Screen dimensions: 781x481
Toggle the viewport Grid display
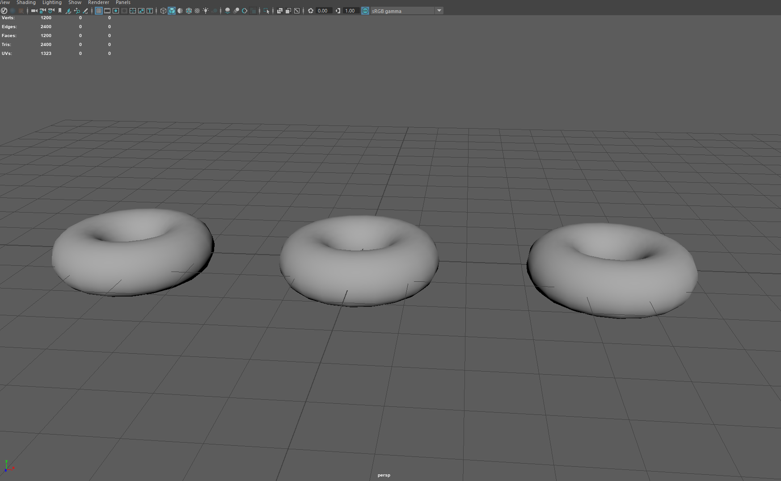pyautogui.click(x=98, y=11)
